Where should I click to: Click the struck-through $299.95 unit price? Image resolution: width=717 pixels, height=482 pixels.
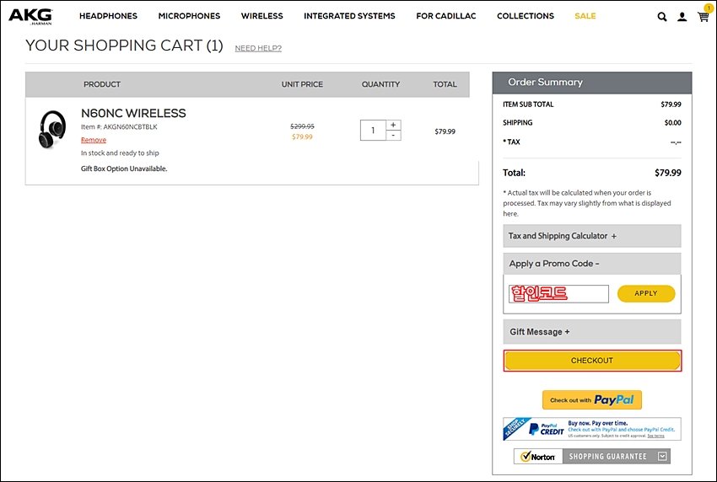[302, 126]
